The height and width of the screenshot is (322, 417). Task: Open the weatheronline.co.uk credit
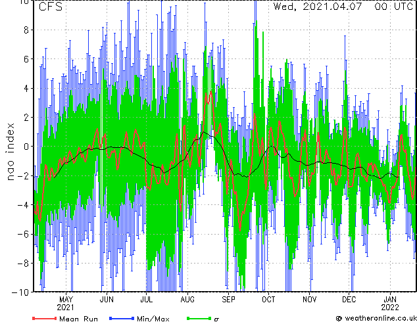click(376, 318)
